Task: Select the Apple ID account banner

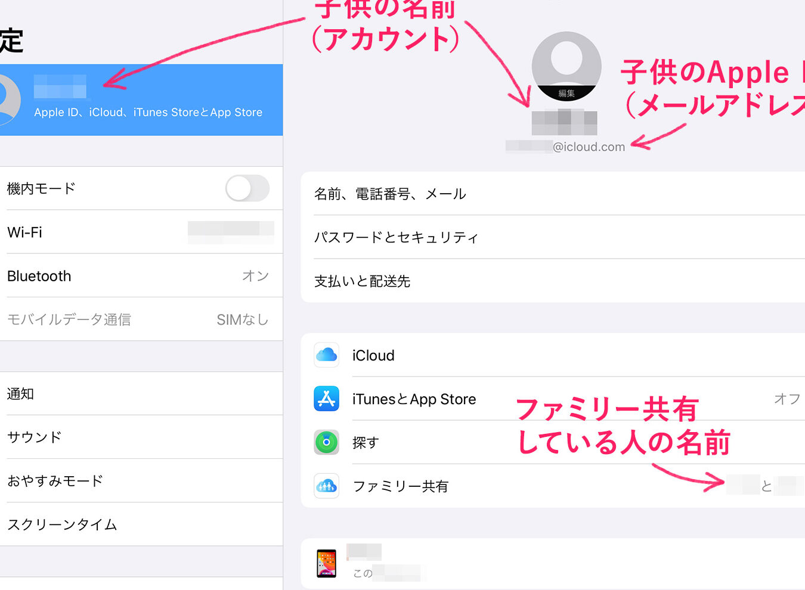Action: (141, 100)
